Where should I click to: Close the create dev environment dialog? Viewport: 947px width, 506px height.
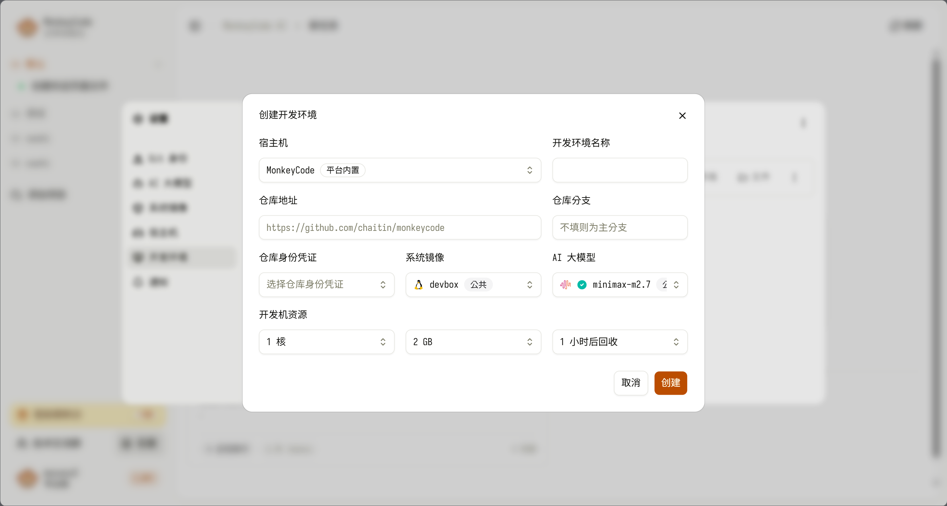click(x=682, y=116)
